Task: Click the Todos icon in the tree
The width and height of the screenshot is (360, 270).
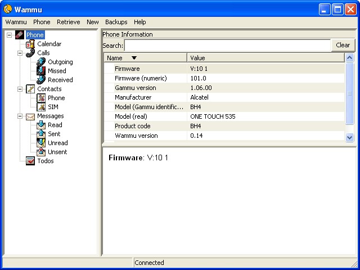Action: coord(30,161)
